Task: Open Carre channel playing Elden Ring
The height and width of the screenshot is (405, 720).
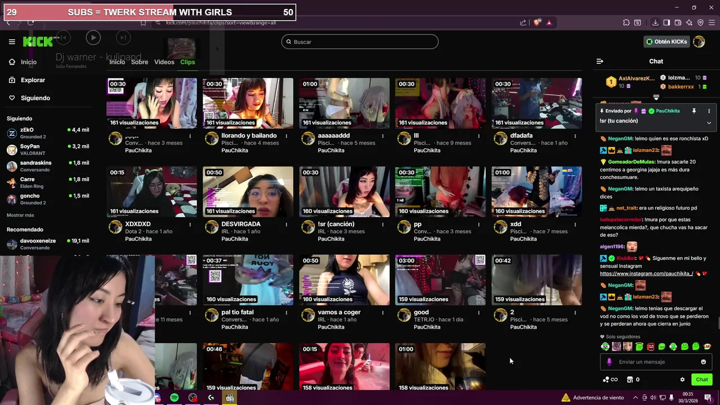Action: tap(48, 182)
